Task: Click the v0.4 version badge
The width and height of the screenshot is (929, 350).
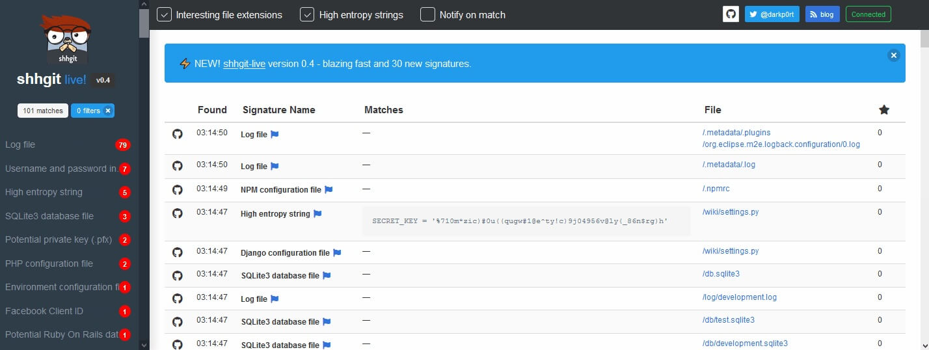Action: pyautogui.click(x=103, y=80)
